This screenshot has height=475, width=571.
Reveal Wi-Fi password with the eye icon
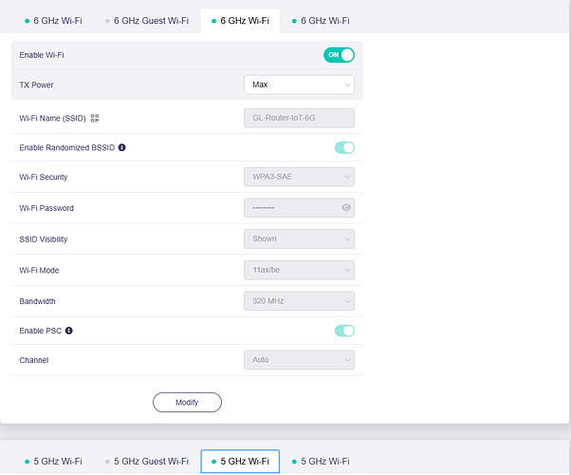(x=346, y=208)
